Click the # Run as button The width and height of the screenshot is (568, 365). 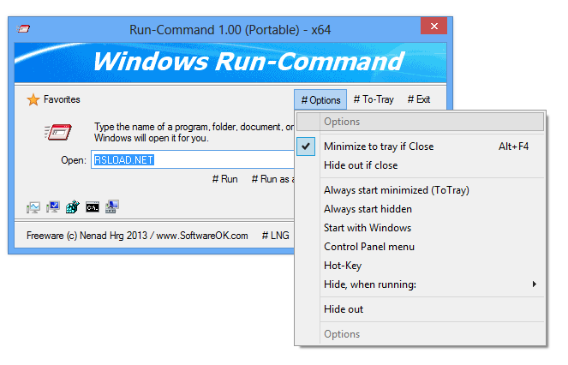273,179
